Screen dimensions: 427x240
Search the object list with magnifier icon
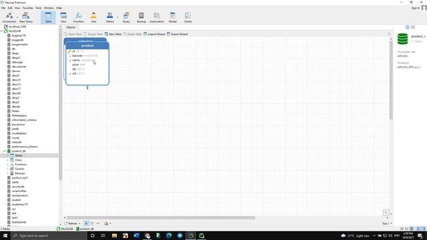pyautogui.click(x=389, y=34)
